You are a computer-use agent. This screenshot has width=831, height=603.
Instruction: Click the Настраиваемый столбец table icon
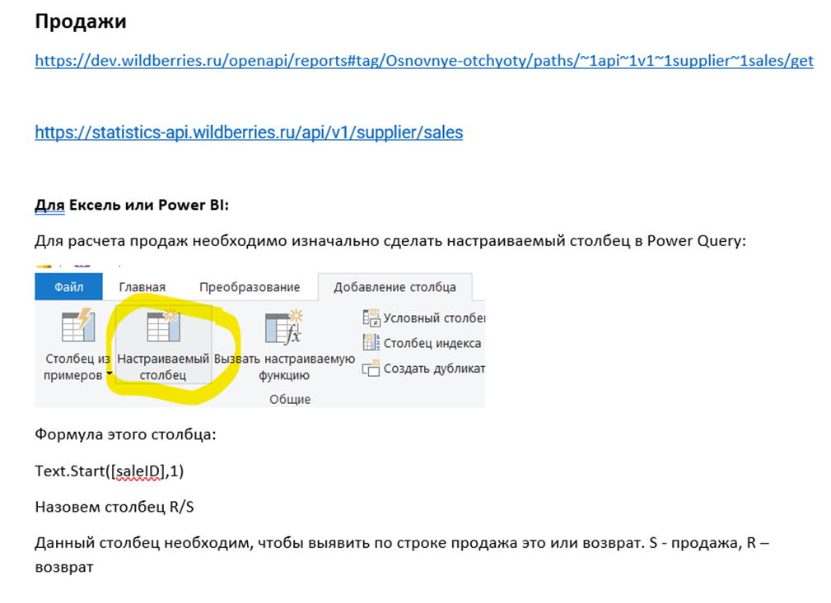[x=163, y=326]
